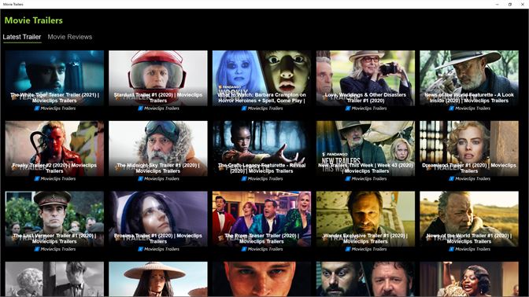Open What to Watch: Barbara Crampton video
Screen dimensions: 529x297
pyautogui.click(x=262, y=78)
